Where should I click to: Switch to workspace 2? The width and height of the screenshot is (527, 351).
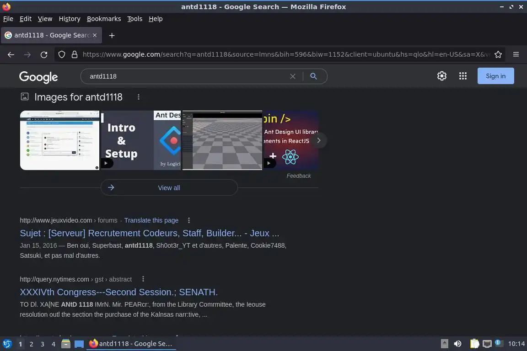point(31,344)
